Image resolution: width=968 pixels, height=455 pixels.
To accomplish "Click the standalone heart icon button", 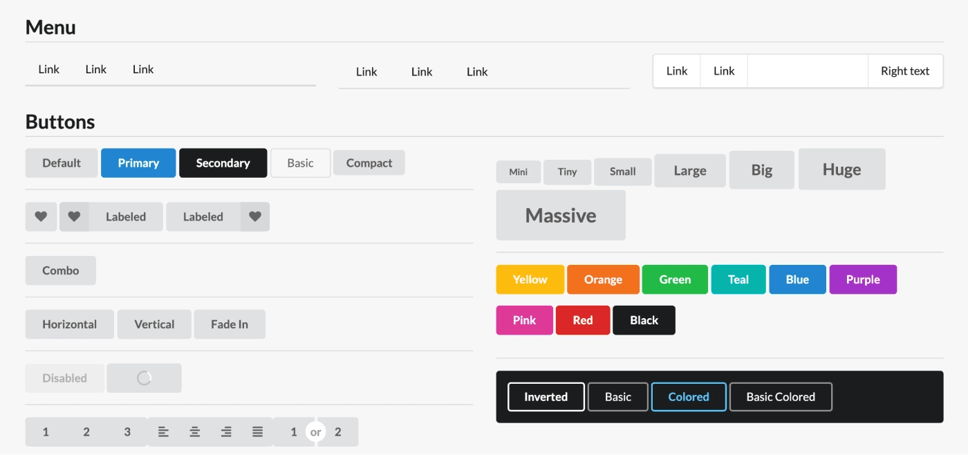I will click(x=41, y=216).
